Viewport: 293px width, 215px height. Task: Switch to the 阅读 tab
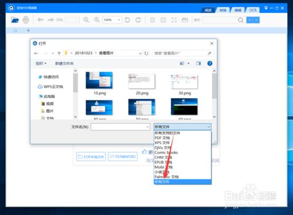[x=208, y=10]
